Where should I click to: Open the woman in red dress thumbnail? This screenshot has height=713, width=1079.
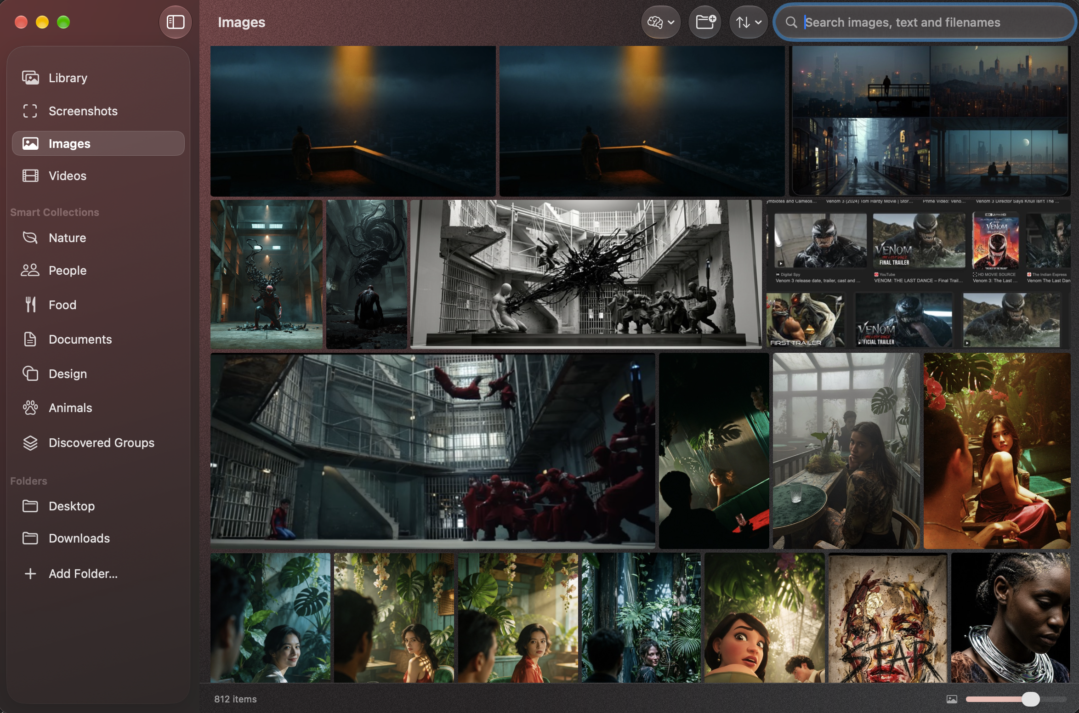[x=997, y=450]
